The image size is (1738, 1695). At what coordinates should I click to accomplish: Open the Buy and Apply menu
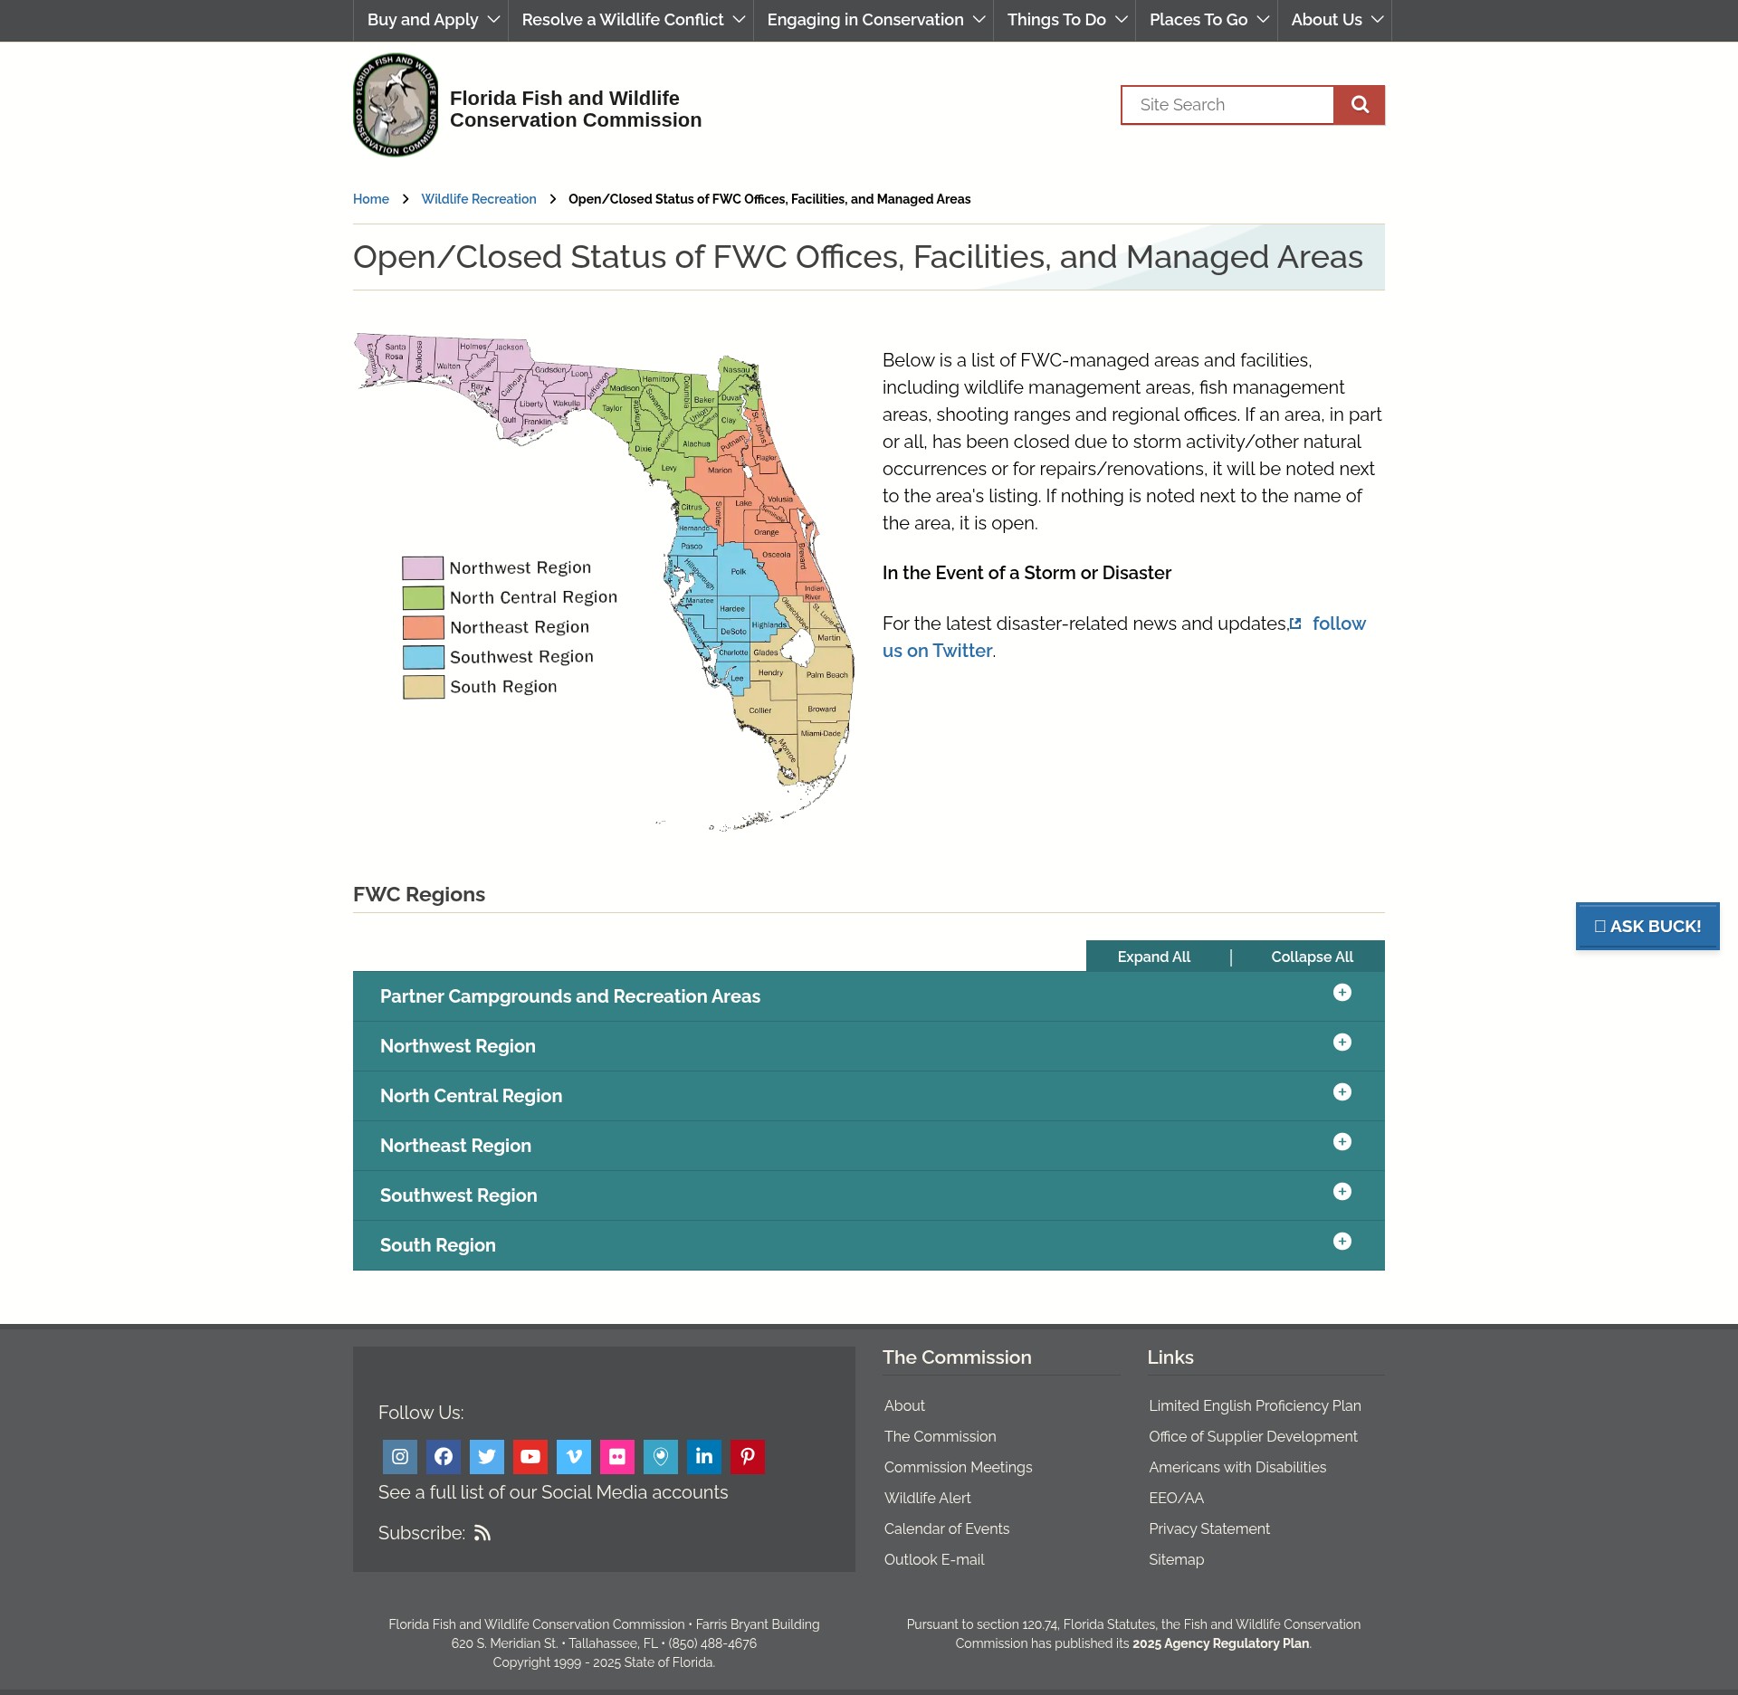(x=431, y=20)
